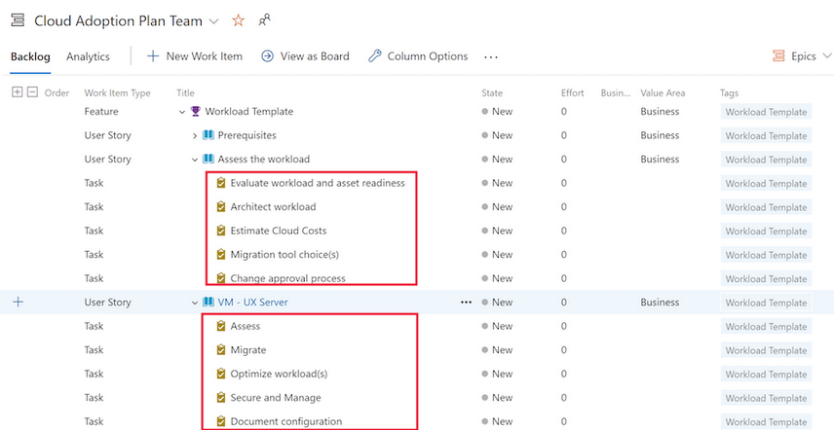This screenshot has width=834, height=430.
Task: Click the plus icon of New Work Item
Action: [x=153, y=56]
